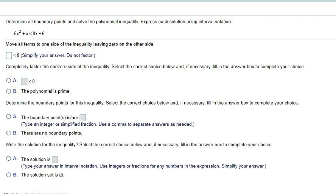Click the 'Determine all boundary points' instruction text

pyautogui.click(x=118, y=22)
